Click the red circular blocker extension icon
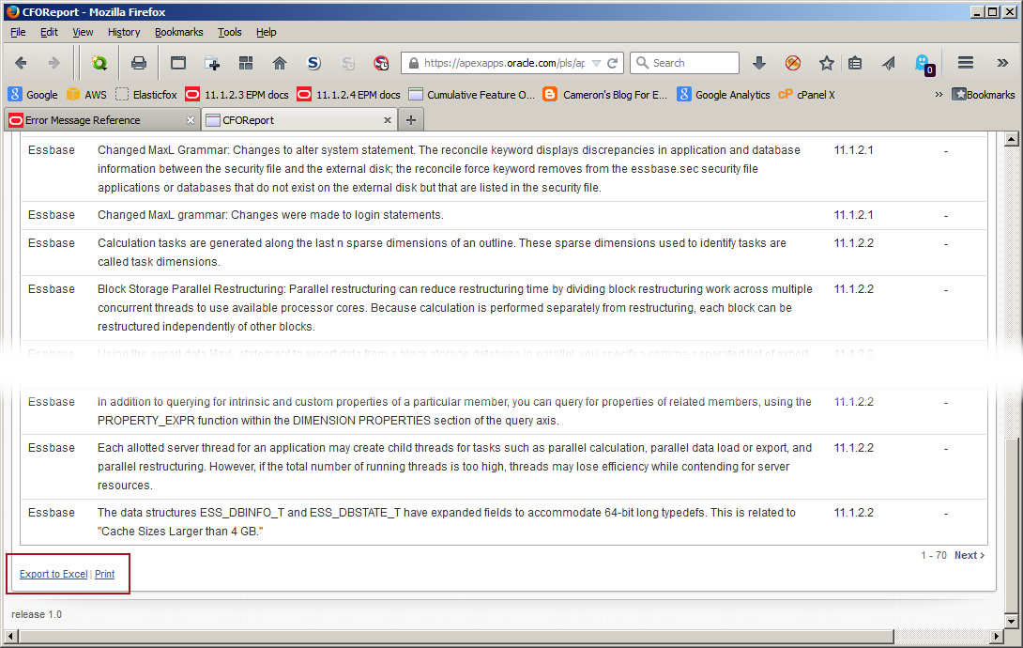 (x=793, y=63)
